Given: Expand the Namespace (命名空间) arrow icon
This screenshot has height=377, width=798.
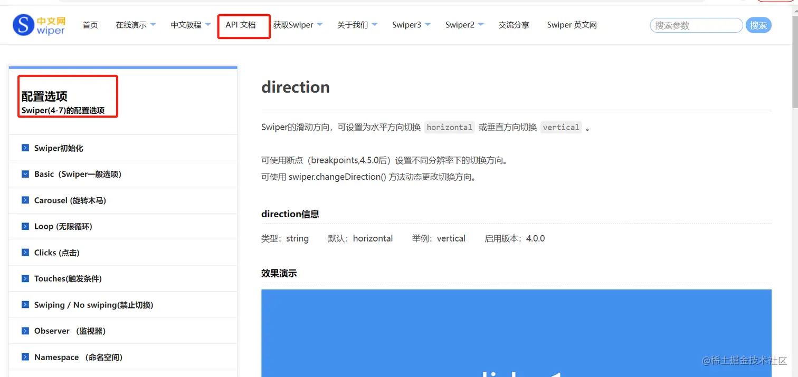Looking at the screenshot, I should 25,357.
